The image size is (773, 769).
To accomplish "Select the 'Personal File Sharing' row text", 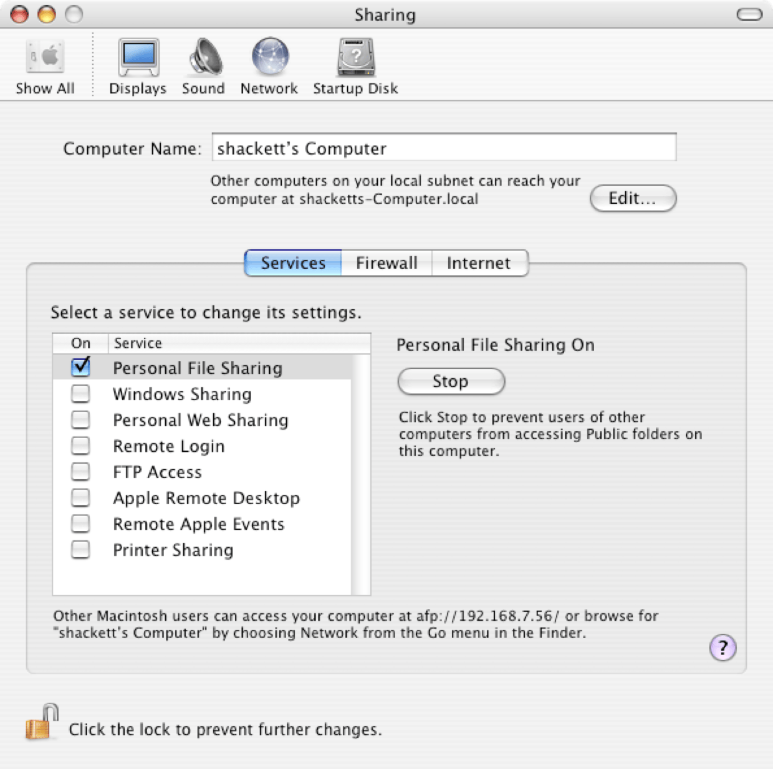I will 198,368.
